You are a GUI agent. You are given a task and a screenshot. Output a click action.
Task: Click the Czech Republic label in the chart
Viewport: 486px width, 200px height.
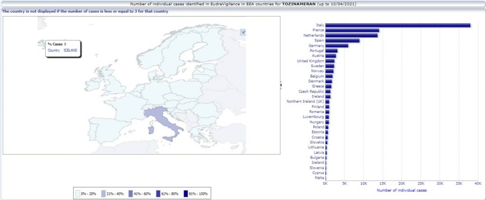tap(311, 91)
